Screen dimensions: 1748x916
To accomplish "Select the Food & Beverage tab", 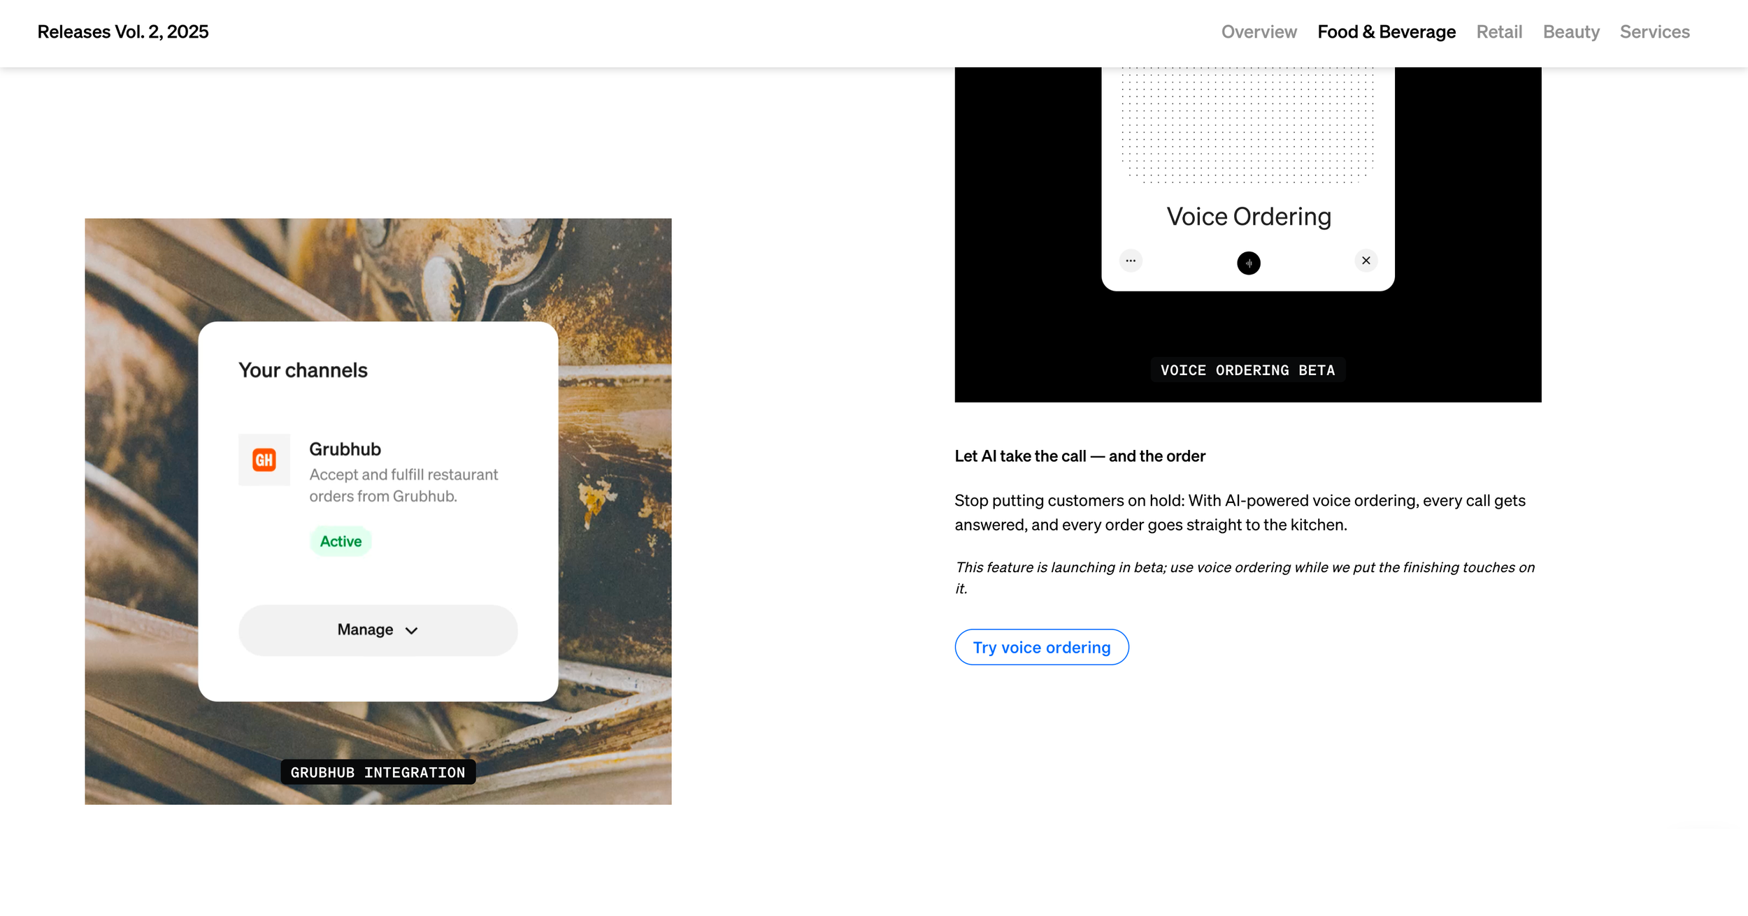I will [1386, 32].
